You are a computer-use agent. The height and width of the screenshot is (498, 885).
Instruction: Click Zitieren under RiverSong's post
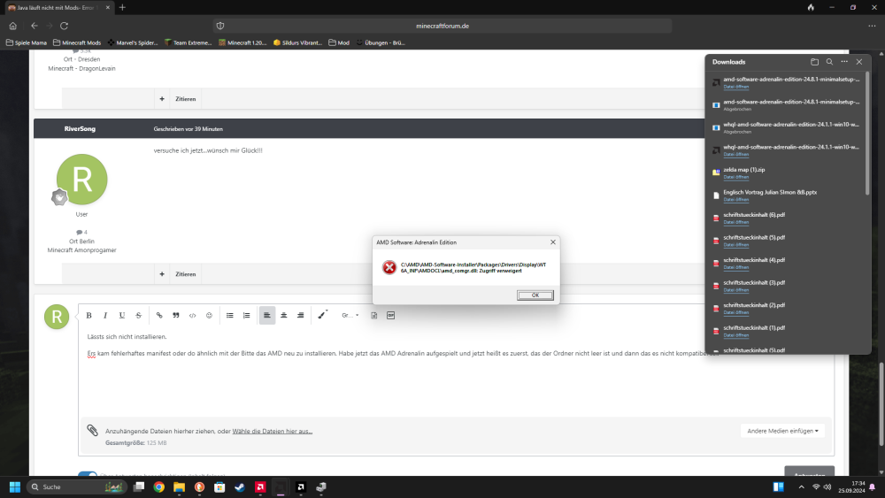(x=185, y=274)
